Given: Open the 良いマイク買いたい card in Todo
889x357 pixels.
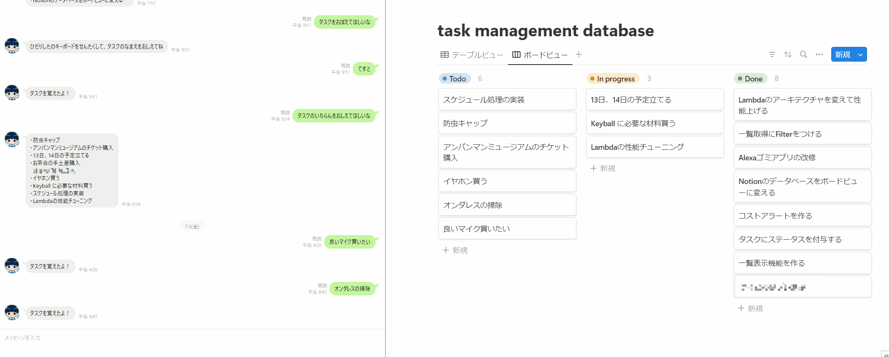Looking at the screenshot, I should click(x=507, y=229).
